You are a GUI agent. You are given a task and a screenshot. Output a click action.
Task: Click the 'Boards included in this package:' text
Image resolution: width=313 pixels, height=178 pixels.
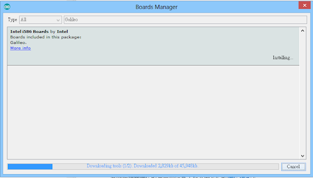45,37
